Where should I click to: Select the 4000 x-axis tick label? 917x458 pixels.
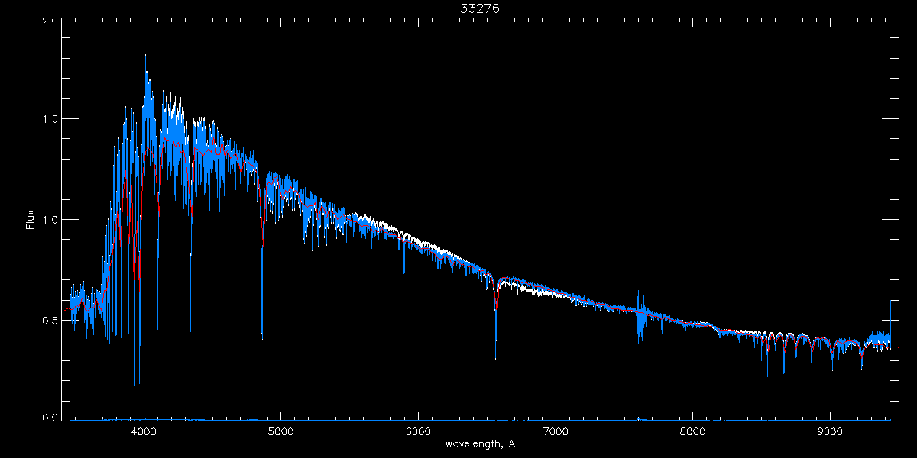(x=143, y=431)
